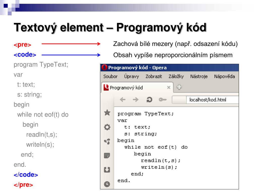Open the gear panel in the sidebar
Viewport: 258px width, 193px height.
click(x=107, y=127)
